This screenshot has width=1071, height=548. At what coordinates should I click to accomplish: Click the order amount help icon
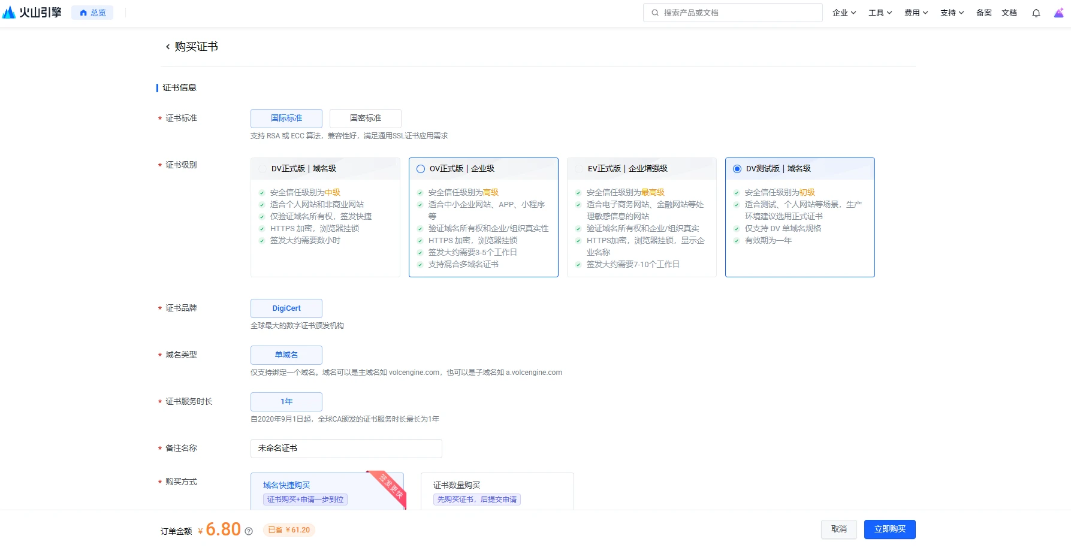pos(249,531)
